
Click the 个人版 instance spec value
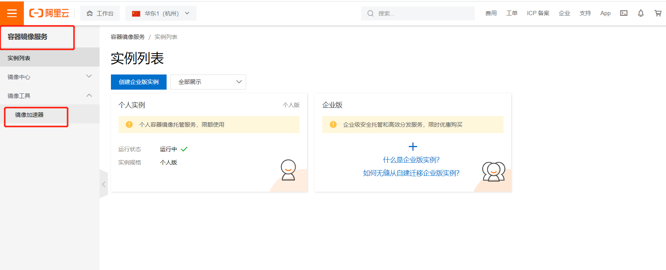click(168, 162)
